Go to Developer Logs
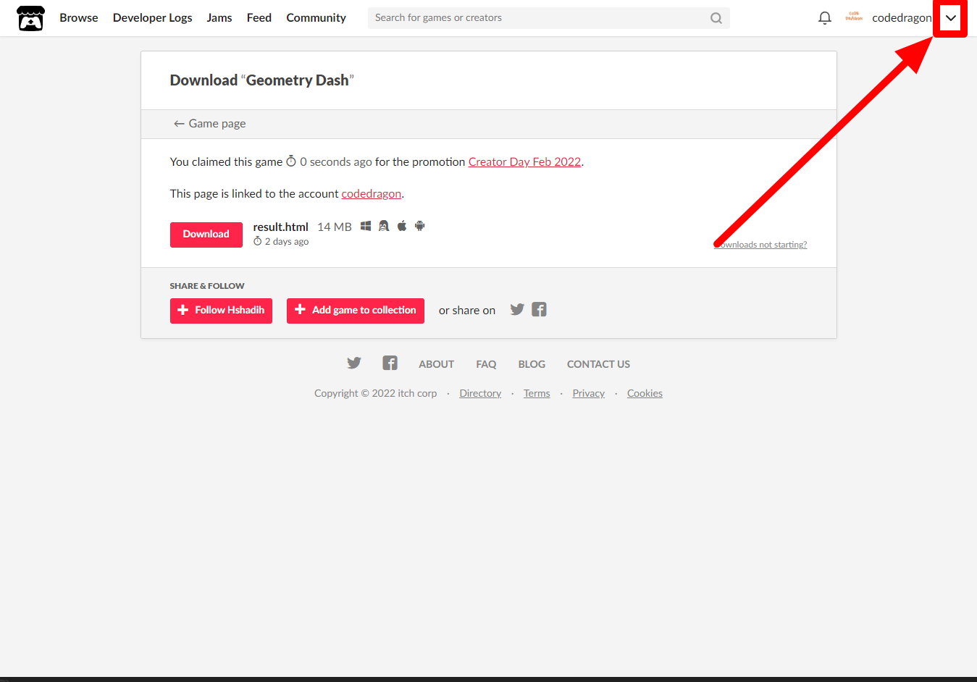Image resolution: width=977 pixels, height=682 pixels. click(x=152, y=18)
